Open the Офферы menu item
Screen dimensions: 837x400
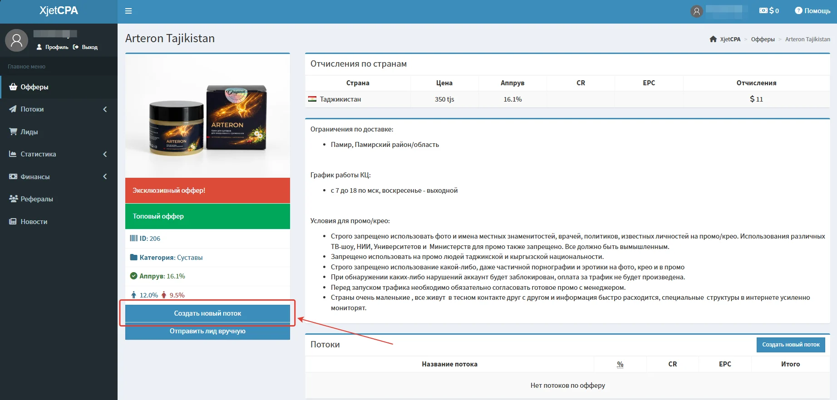click(59, 87)
